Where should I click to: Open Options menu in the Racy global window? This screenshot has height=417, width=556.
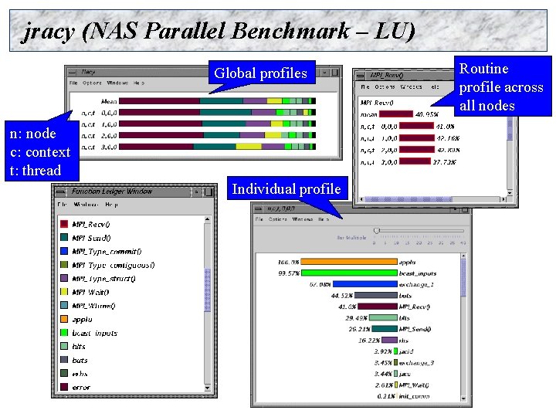[92, 83]
